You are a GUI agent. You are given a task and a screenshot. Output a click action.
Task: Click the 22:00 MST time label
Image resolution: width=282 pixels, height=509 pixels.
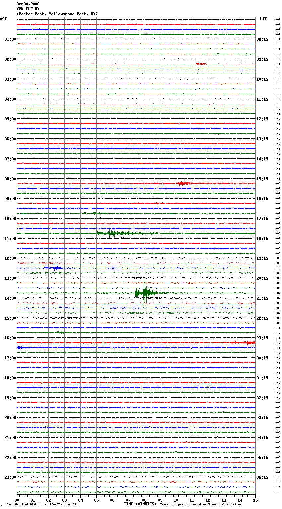(x=10, y=458)
